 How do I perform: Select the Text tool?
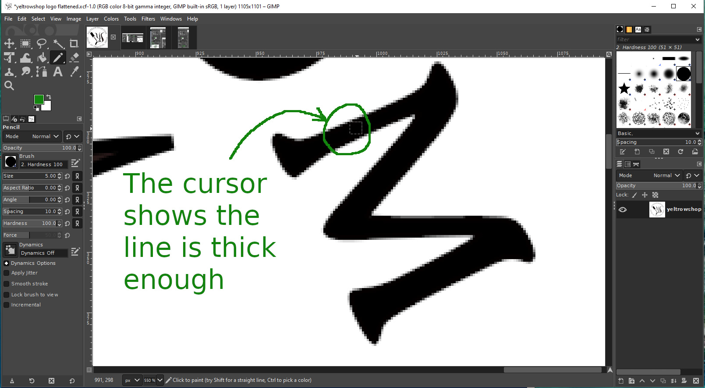pos(58,72)
